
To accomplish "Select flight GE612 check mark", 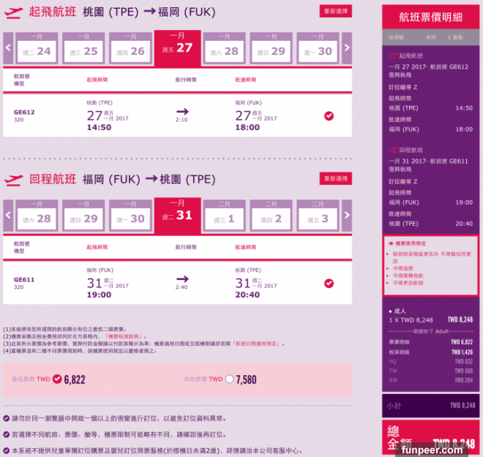I will pos(329,116).
